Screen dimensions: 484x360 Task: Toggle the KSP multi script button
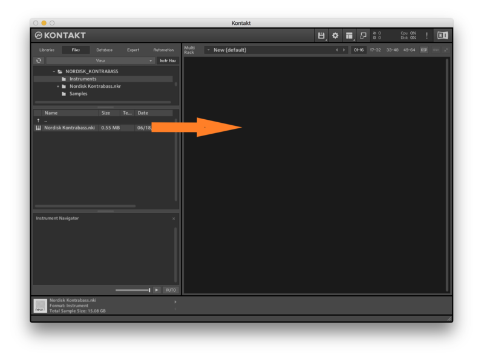tap(424, 50)
